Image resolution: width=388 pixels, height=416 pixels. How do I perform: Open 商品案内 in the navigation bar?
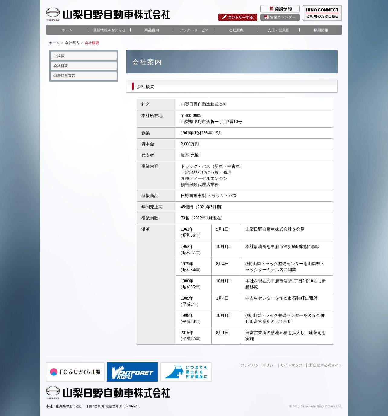click(x=152, y=30)
